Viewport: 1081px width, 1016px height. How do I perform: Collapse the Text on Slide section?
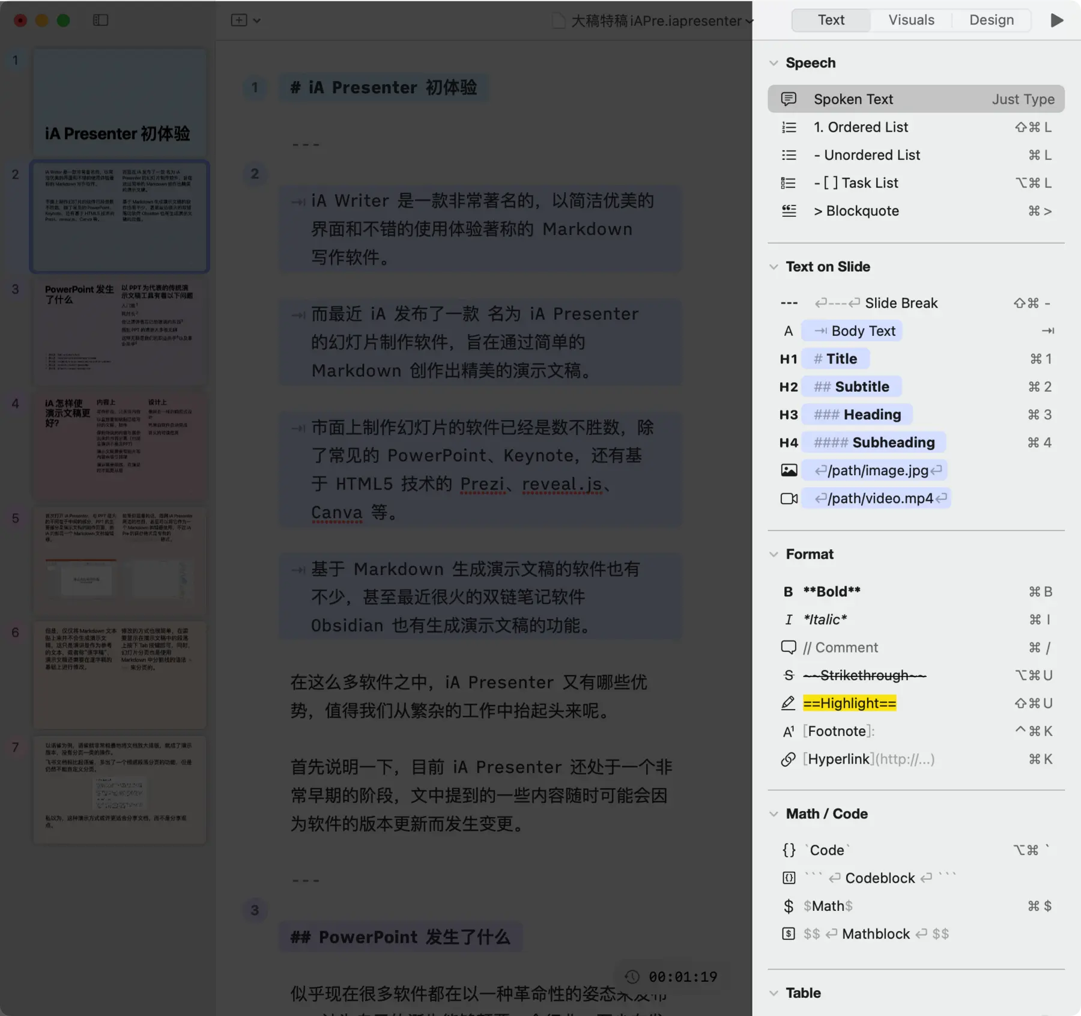click(774, 267)
